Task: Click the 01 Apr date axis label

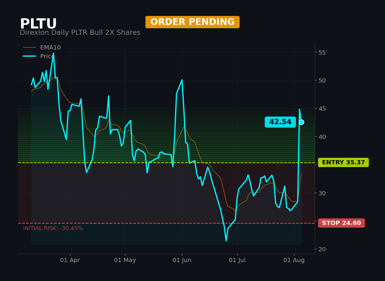Action: coord(70,260)
